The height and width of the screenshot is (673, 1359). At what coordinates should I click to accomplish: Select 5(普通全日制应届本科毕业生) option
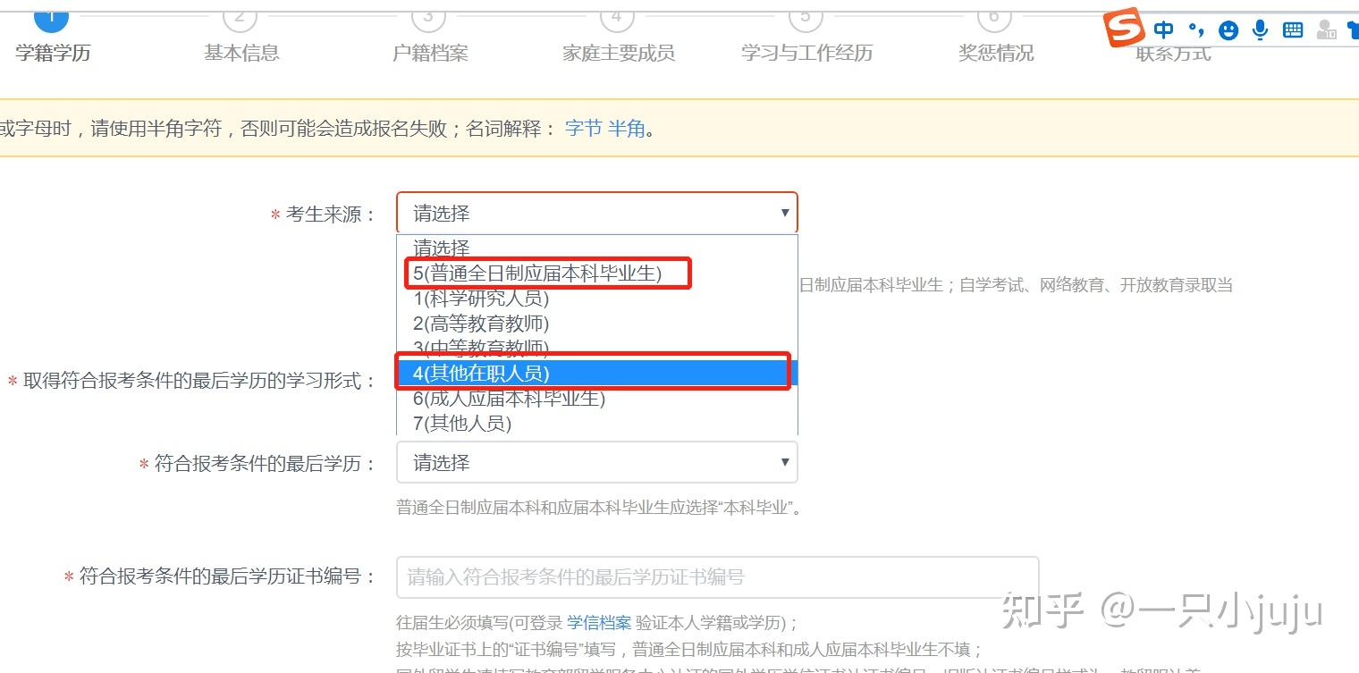pos(596,273)
